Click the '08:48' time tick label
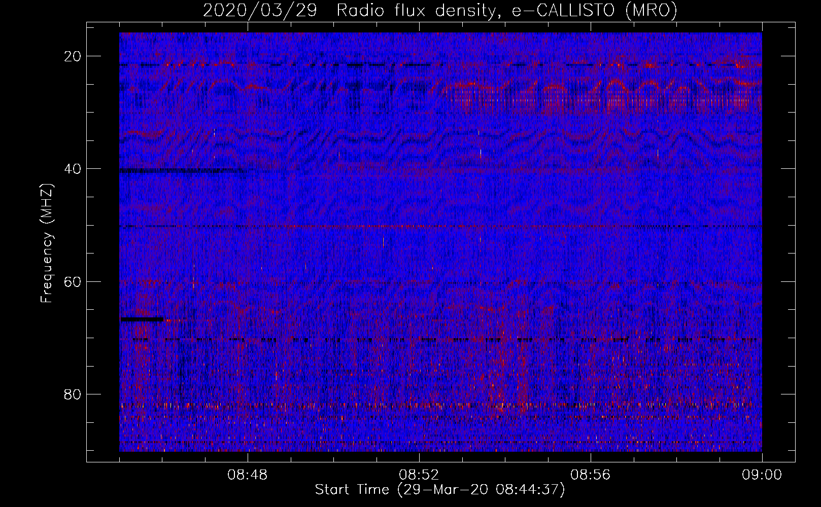This screenshot has width=821, height=507. click(248, 475)
